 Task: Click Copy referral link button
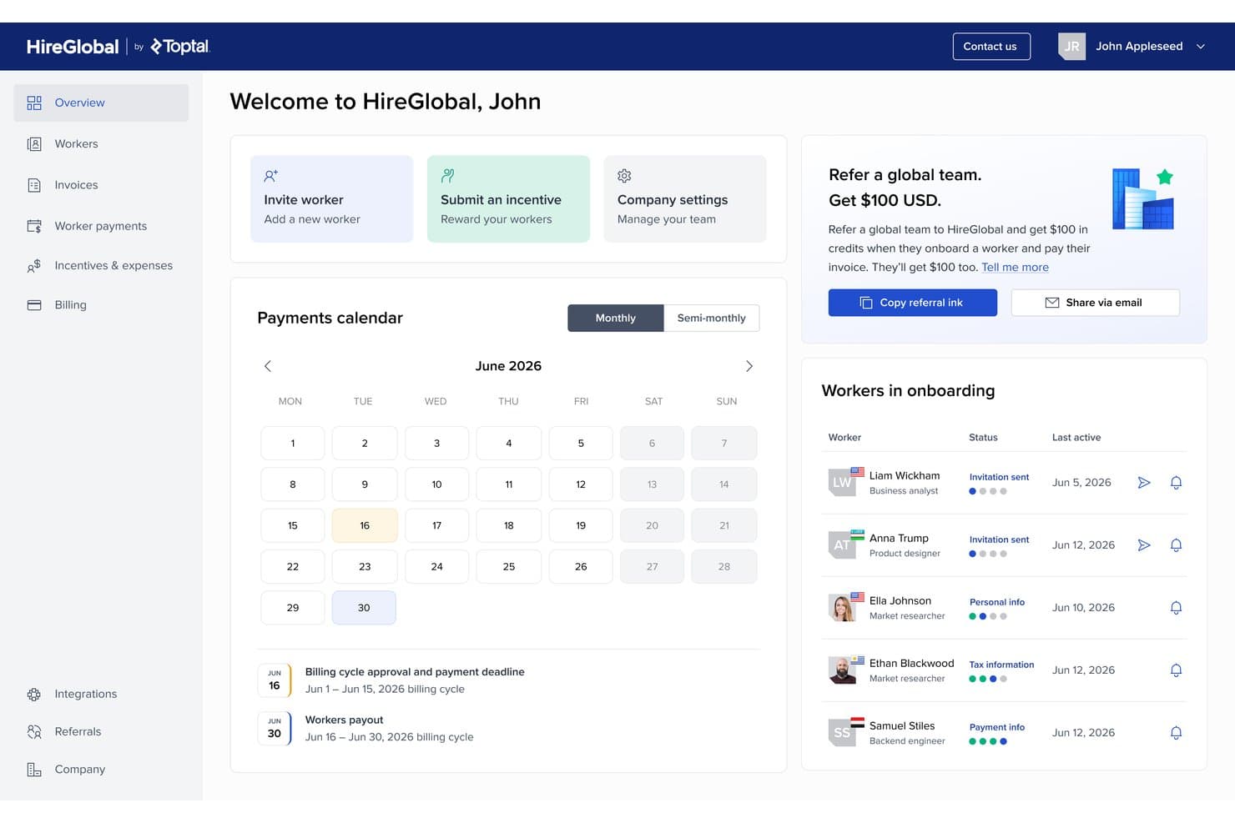point(913,303)
